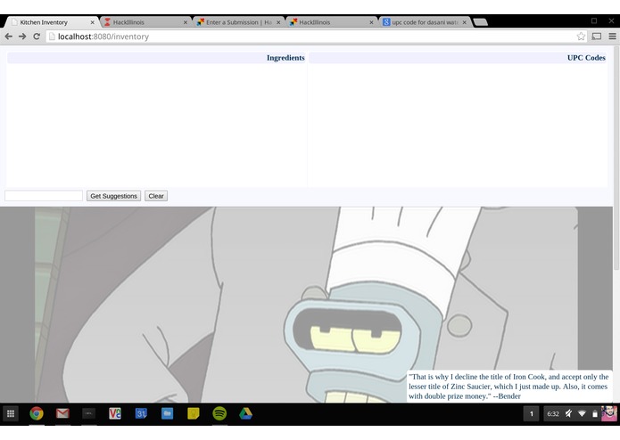Open a new browser tab
The height and width of the screenshot is (440, 620).
click(x=481, y=22)
